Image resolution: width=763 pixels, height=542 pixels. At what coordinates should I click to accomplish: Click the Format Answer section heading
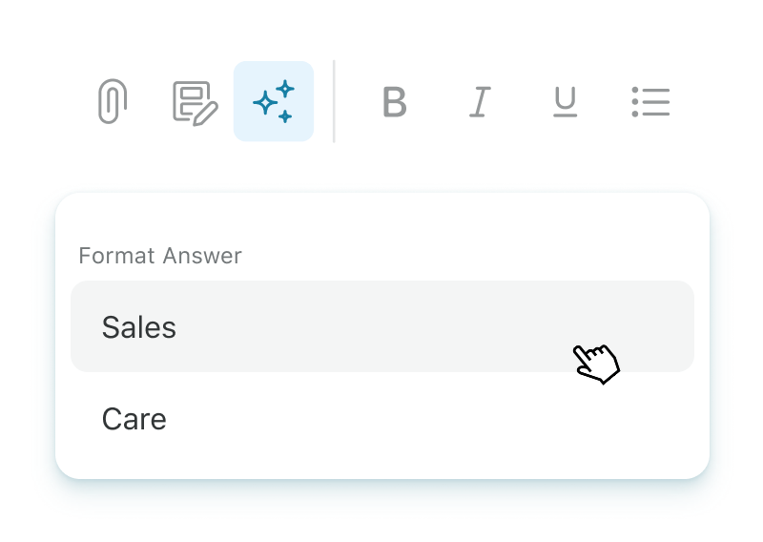pos(160,256)
